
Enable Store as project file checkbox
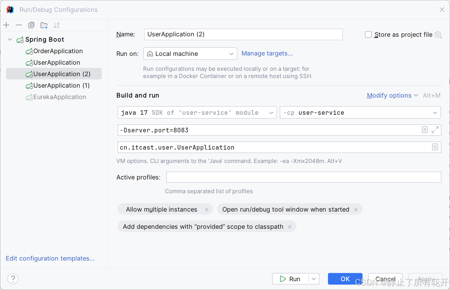(x=368, y=34)
